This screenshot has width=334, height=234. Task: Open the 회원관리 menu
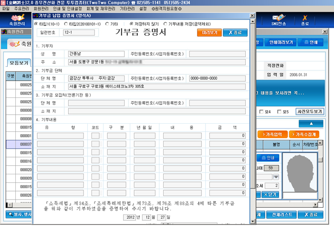tap(41, 9)
